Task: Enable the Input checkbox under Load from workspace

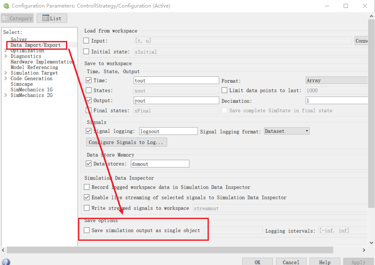Action: point(87,40)
